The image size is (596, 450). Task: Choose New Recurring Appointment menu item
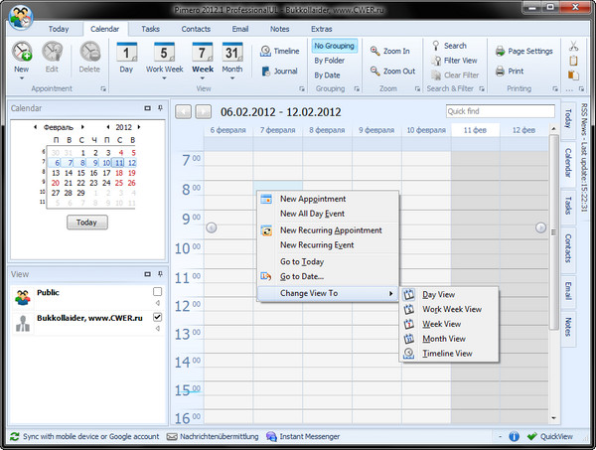pos(328,230)
